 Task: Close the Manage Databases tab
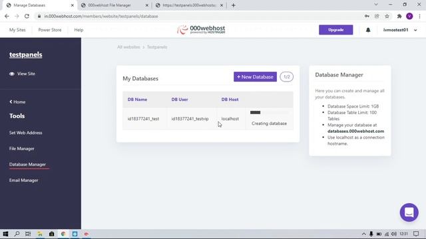(73, 5)
